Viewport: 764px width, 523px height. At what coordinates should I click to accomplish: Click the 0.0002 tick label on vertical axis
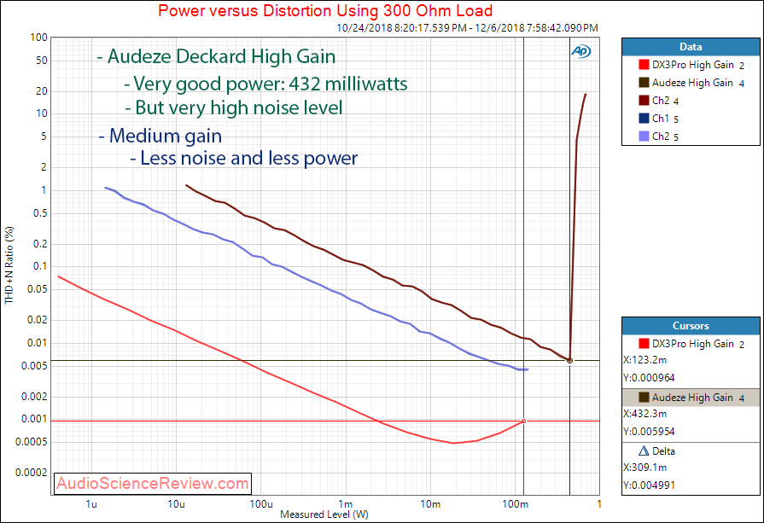[x=32, y=473]
